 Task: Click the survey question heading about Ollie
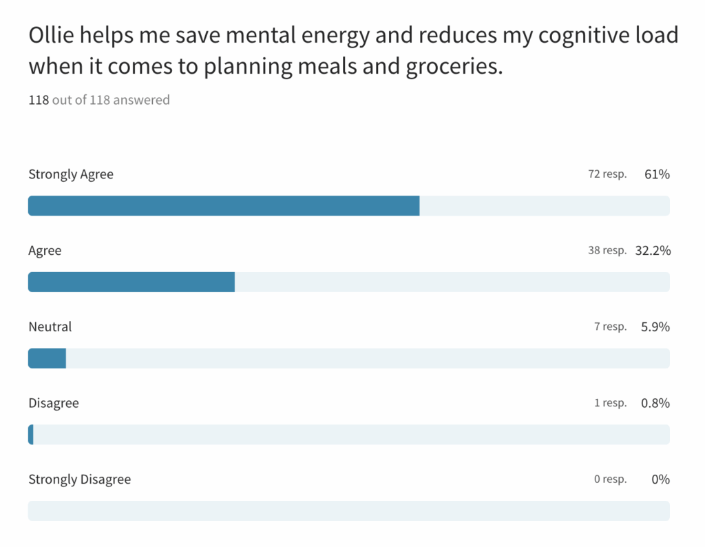coord(352,52)
